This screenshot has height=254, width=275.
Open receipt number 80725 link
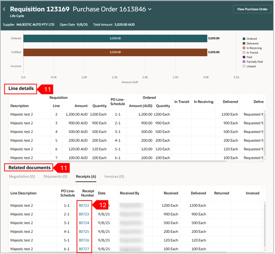84,231
